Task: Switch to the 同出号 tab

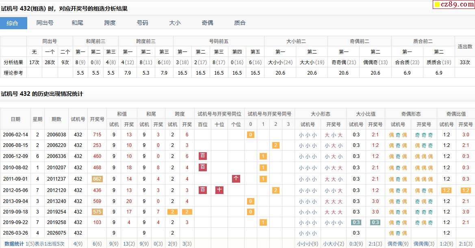Action: [45, 23]
